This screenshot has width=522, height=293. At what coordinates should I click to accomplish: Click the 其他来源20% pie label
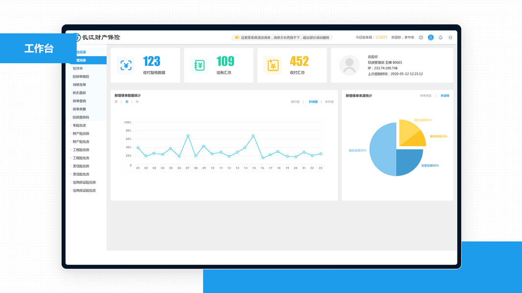438,137
